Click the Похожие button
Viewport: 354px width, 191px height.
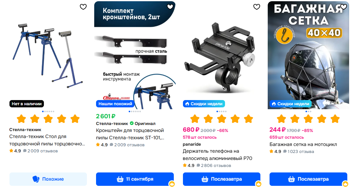point(48,179)
